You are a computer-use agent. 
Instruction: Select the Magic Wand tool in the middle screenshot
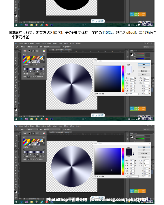point(16,61)
